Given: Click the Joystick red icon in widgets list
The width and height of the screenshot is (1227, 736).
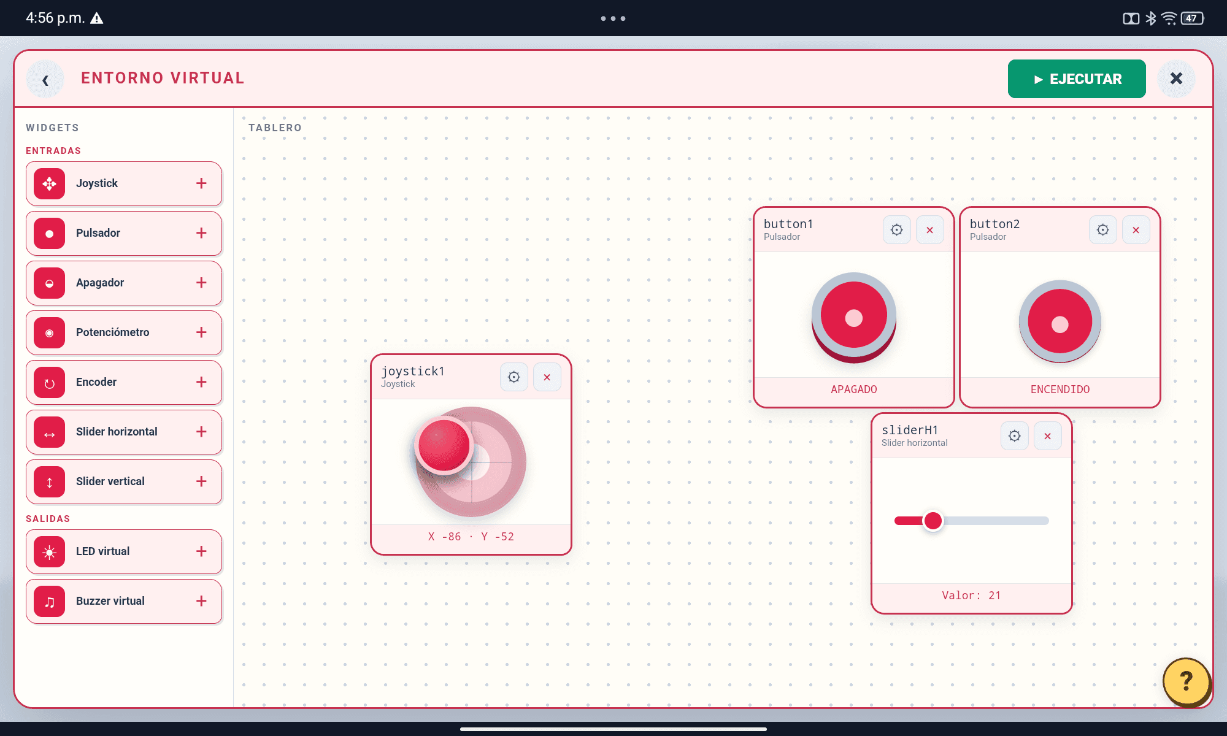Looking at the screenshot, I should (x=50, y=183).
